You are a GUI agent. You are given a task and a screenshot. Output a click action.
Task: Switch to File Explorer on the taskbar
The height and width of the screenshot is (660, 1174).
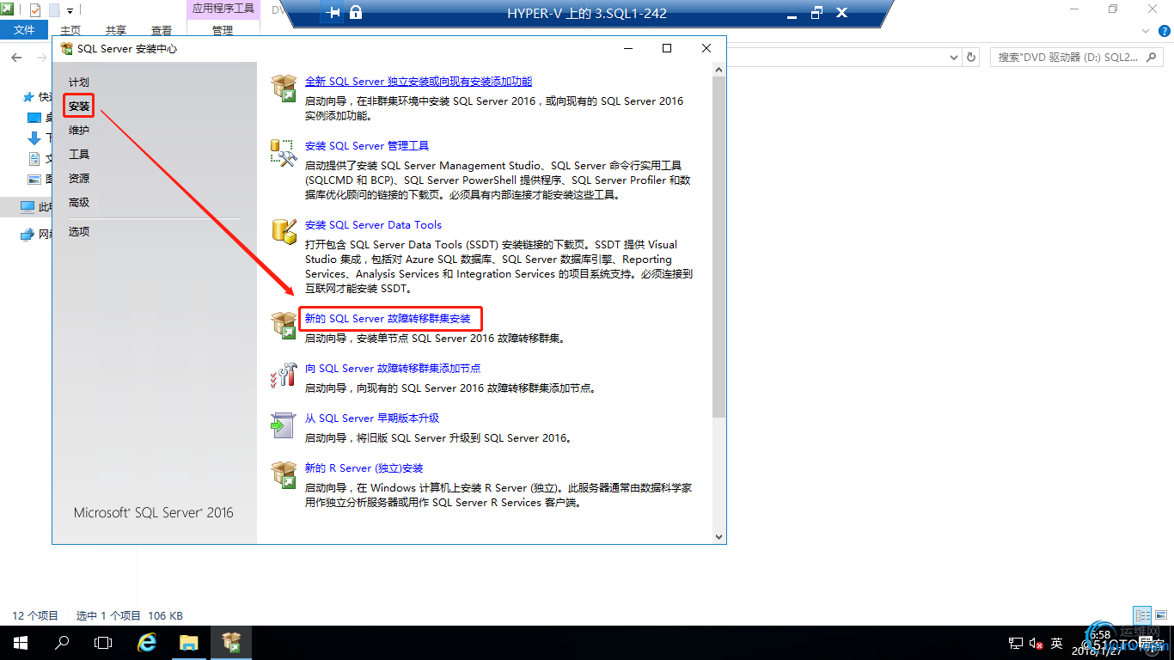coord(189,643)
